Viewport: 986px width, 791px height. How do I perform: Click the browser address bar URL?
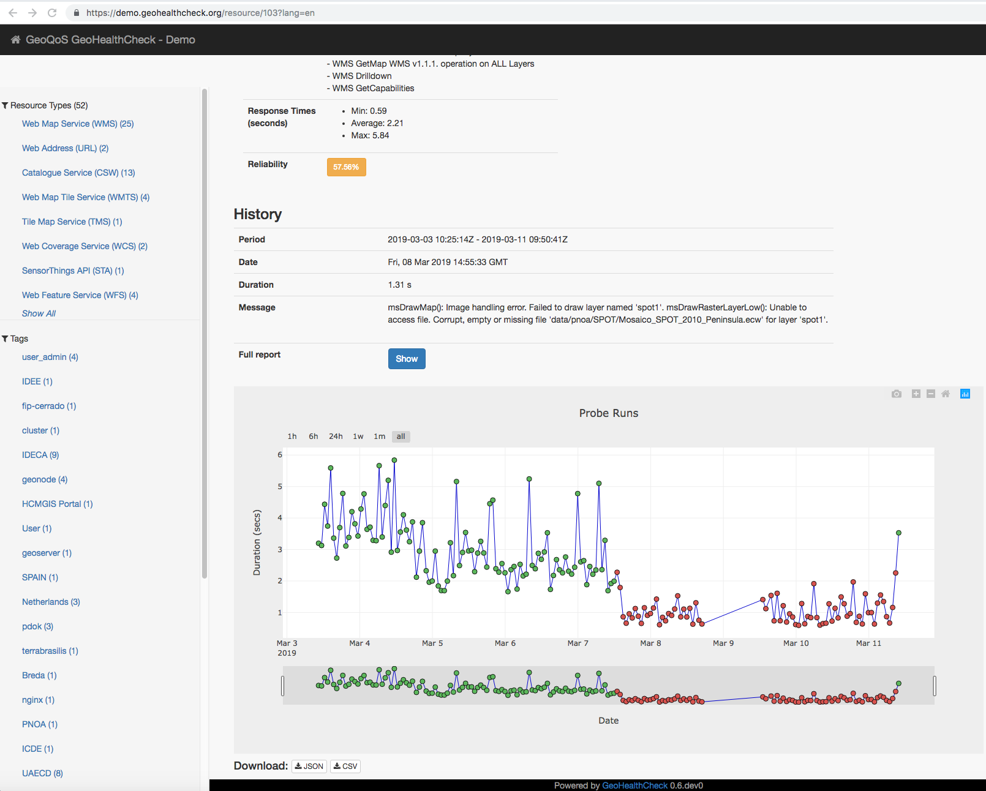pyautogui.click(x=200, y=13)
